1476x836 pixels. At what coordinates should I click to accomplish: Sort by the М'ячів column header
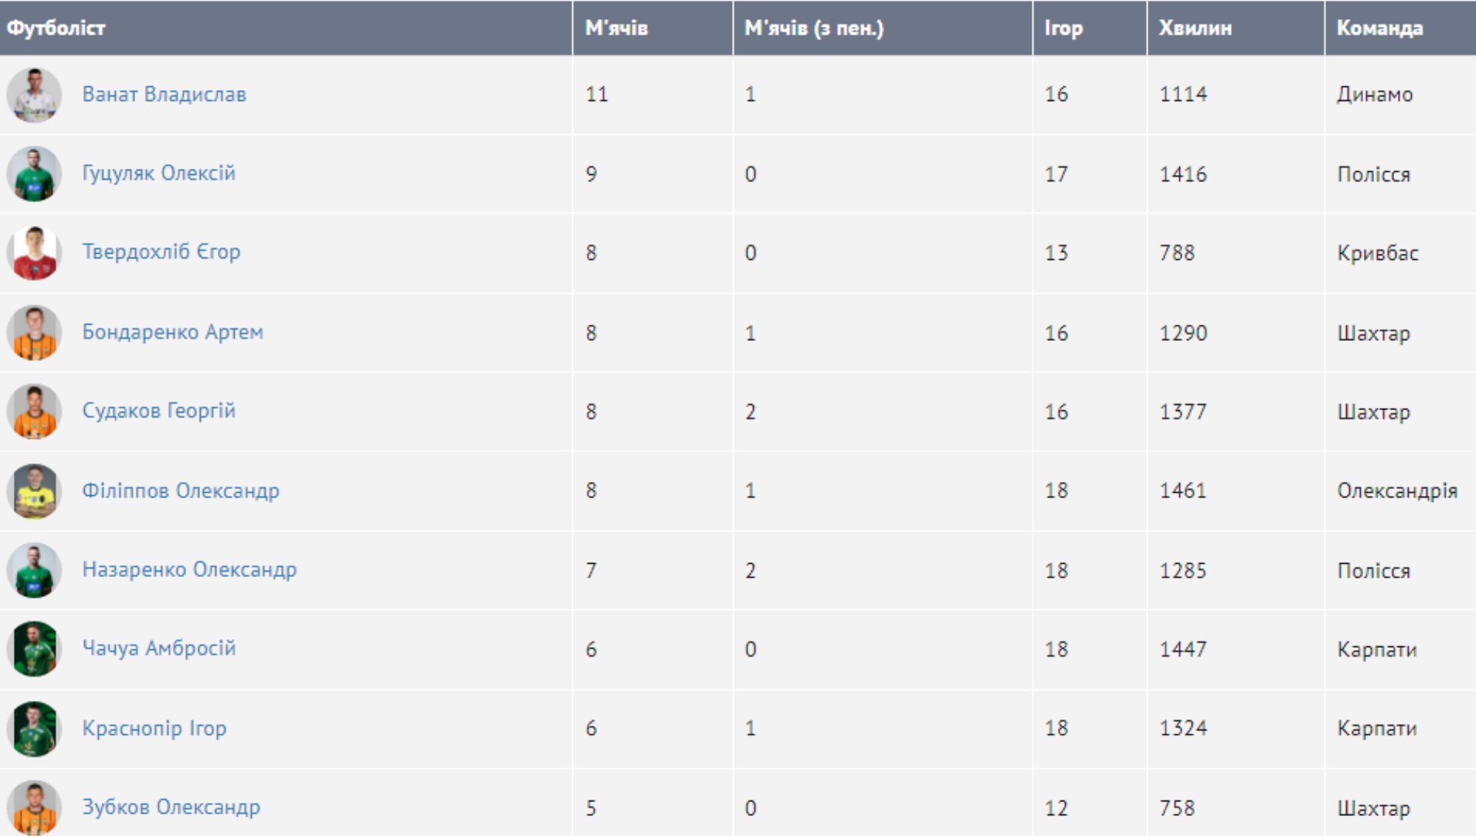[616, 28]
